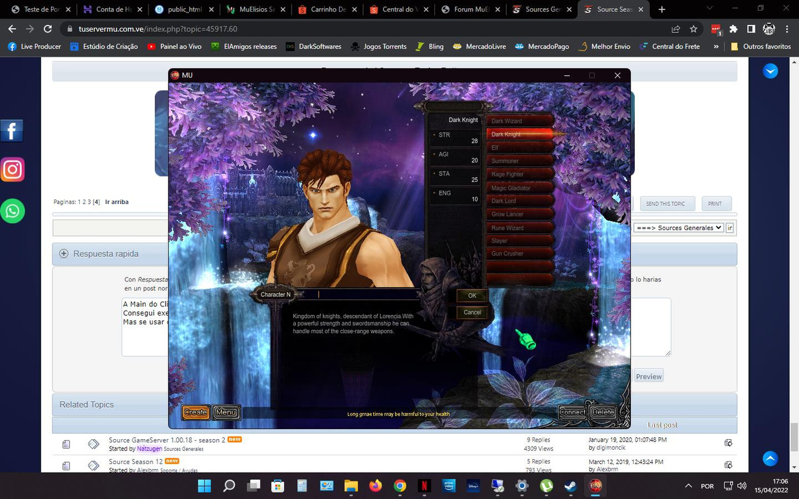Viewport: 799px width, 499px height.
Task: Click the Create button in MU
Action: point(195,412)
